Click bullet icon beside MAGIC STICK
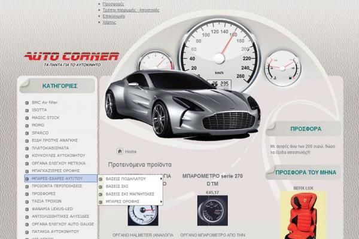Screen dimensions: 359x239 point(27,118)
